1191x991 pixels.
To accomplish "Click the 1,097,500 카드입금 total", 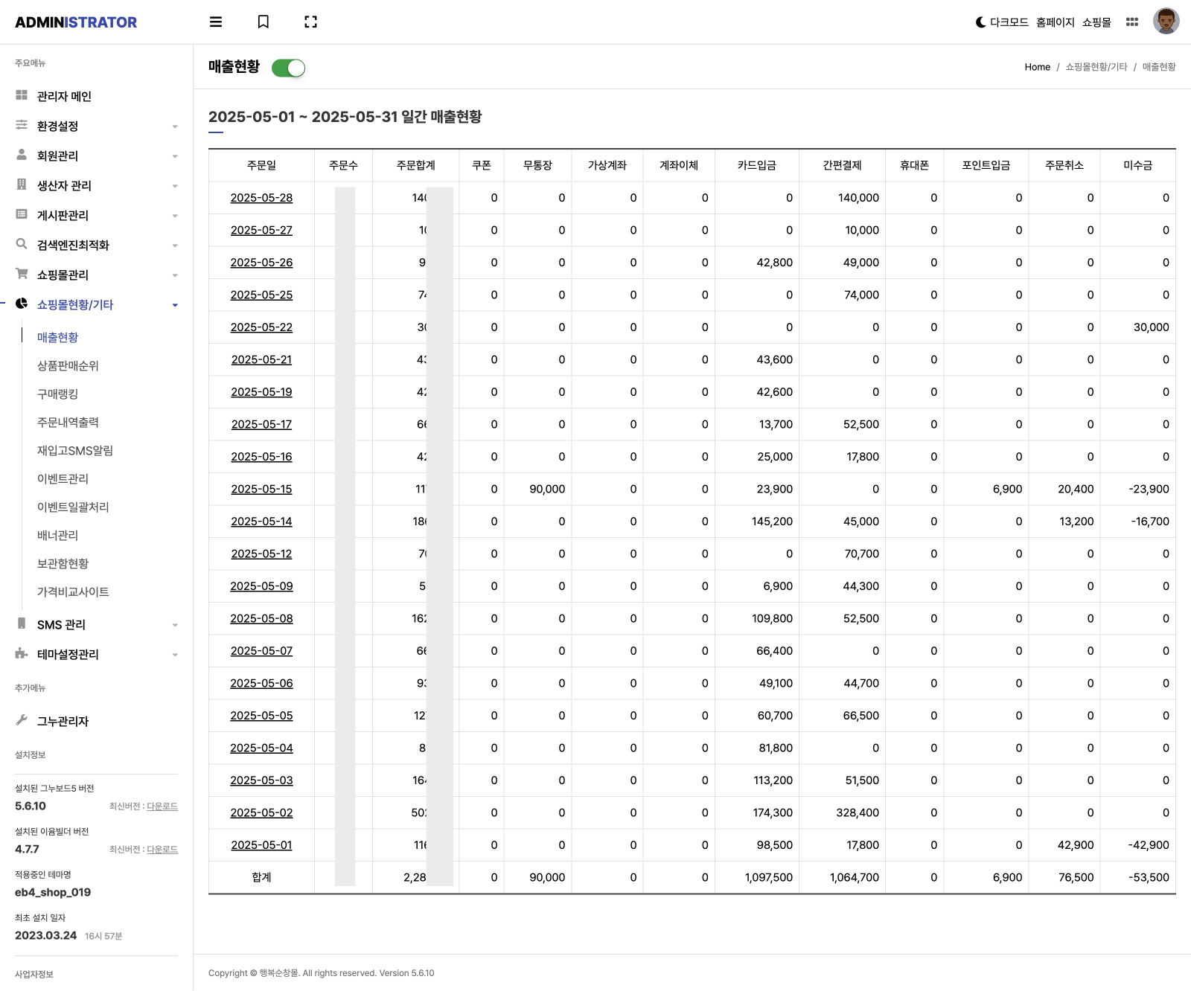I will 769,877.
